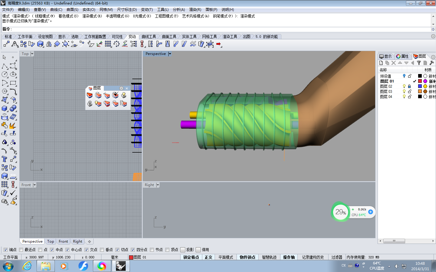
Task: Select the Text object tool in the side toolbar
Action: click(5, 159)
